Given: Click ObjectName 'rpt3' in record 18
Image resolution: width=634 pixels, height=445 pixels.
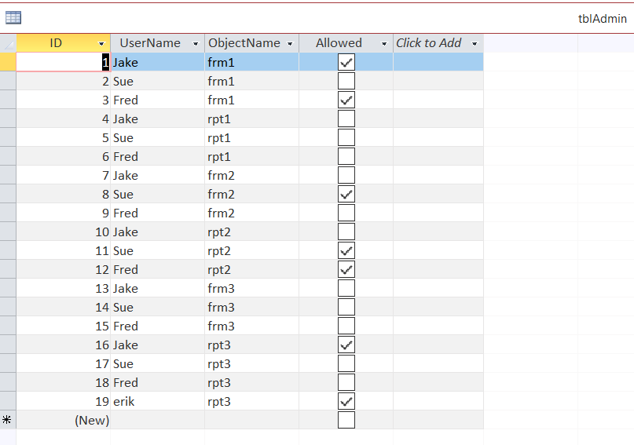Looking at the screenshot, I should 251,382.
